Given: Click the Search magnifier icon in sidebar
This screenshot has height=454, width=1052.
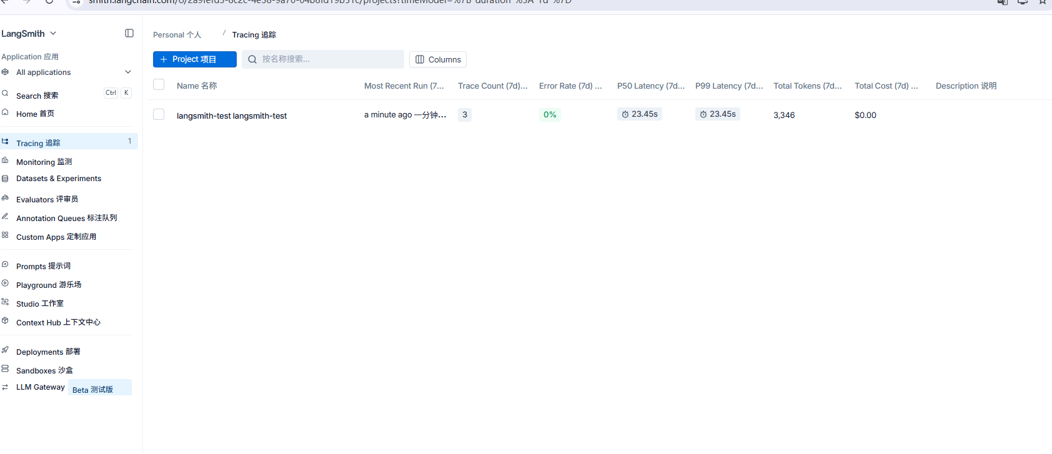Looking at the screenshot, I should pos(5,94).
